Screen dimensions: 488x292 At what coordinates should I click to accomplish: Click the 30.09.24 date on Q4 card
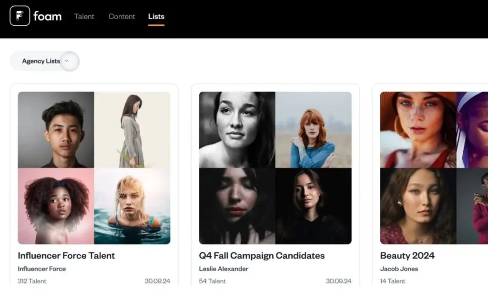pos(340,281)
